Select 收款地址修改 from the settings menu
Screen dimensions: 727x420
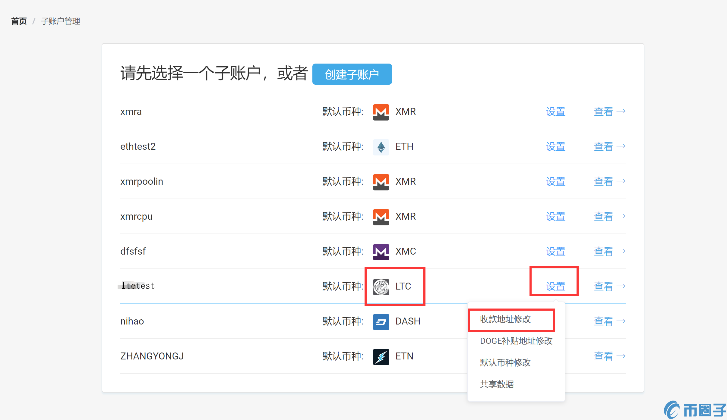505,319
